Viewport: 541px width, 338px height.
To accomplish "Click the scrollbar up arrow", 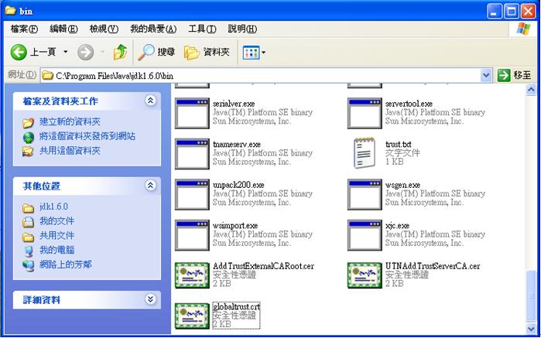I will pos(531,90).
